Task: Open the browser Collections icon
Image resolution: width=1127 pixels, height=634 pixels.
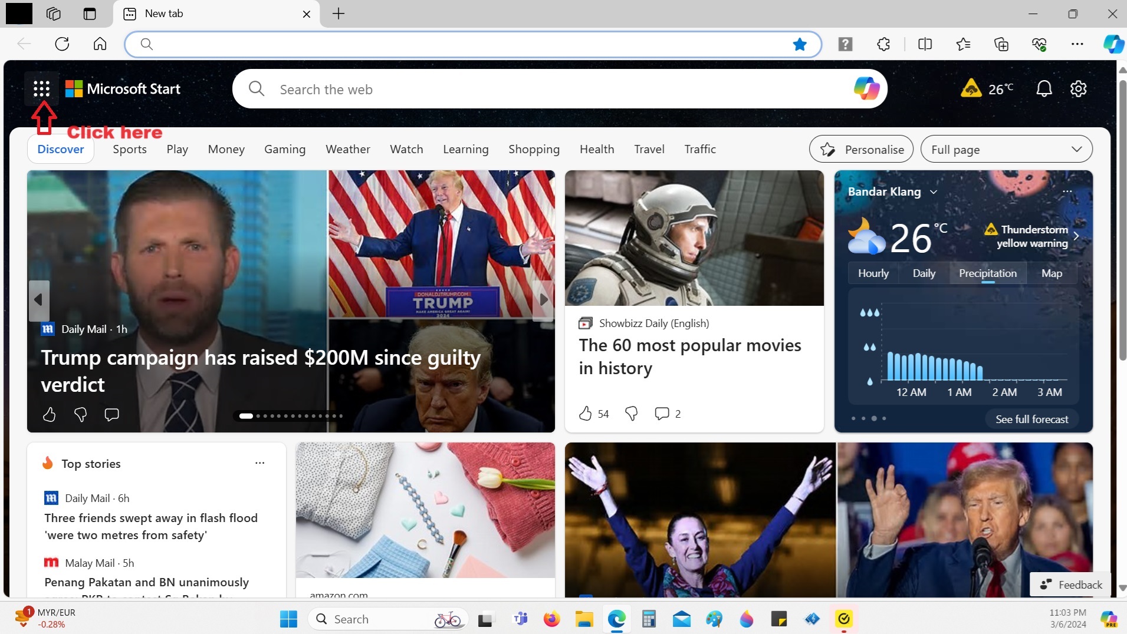Action: pyautogui.click(x=1001, y=44)
